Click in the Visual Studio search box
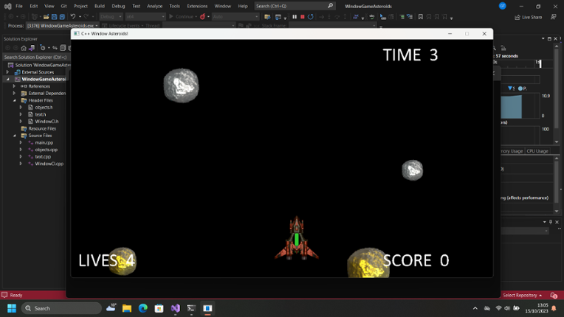This screenshot has height=317, width=564. 295,6
